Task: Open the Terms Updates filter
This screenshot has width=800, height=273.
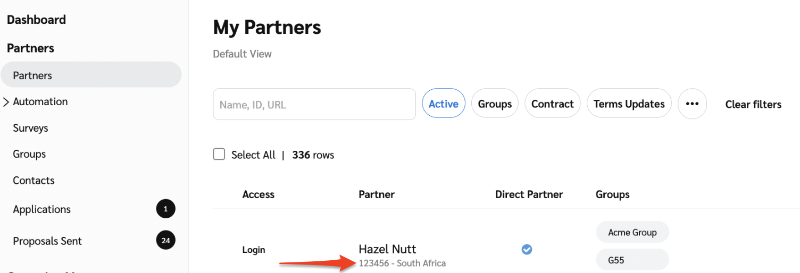Action: coord(629,104)
